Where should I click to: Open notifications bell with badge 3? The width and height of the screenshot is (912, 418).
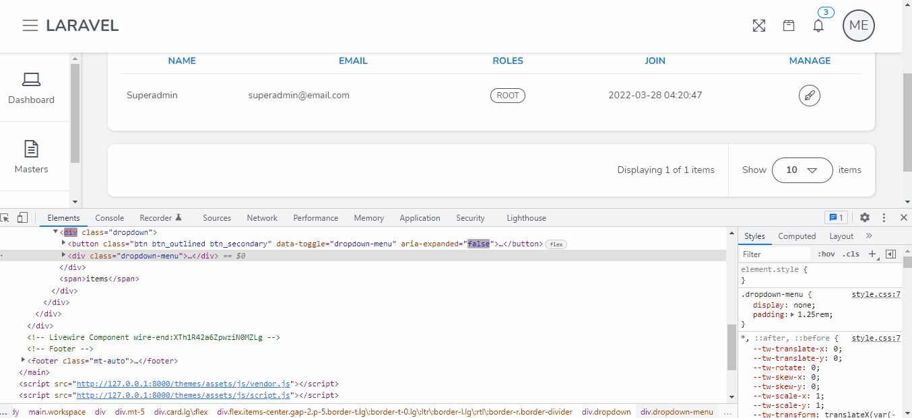click(x=818, y=26)
